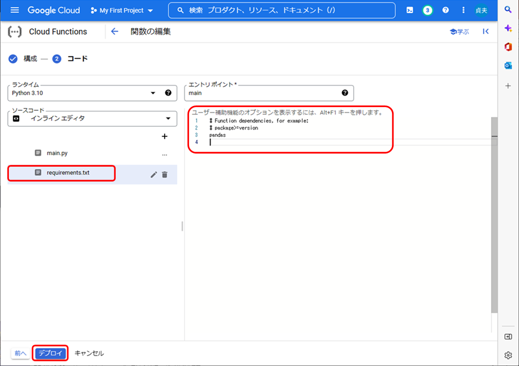Open notifications badge showing 3

click(x=427, y=11)
